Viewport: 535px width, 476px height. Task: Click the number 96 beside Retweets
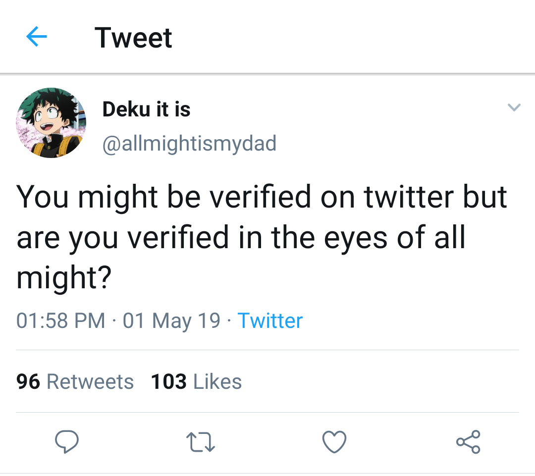[28, 381]
